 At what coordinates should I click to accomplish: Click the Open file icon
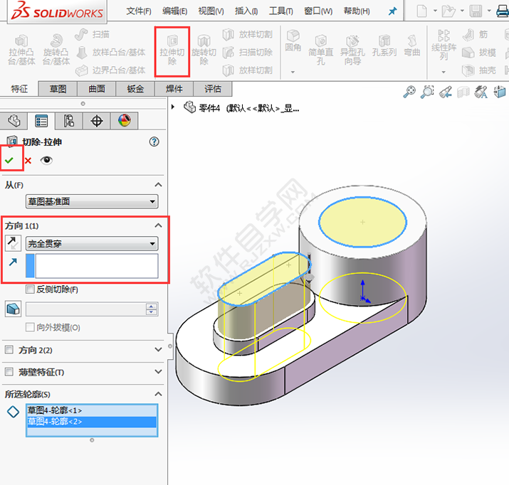pyautogui.click(x=448, y=11)
